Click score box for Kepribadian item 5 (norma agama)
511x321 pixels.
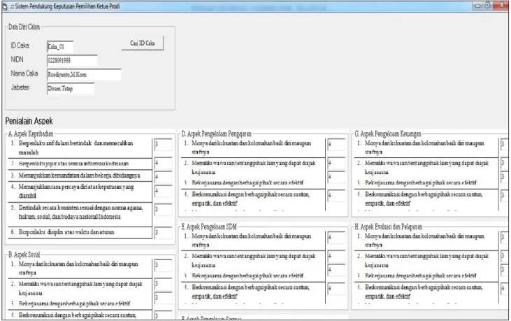(x=163, y=210)
